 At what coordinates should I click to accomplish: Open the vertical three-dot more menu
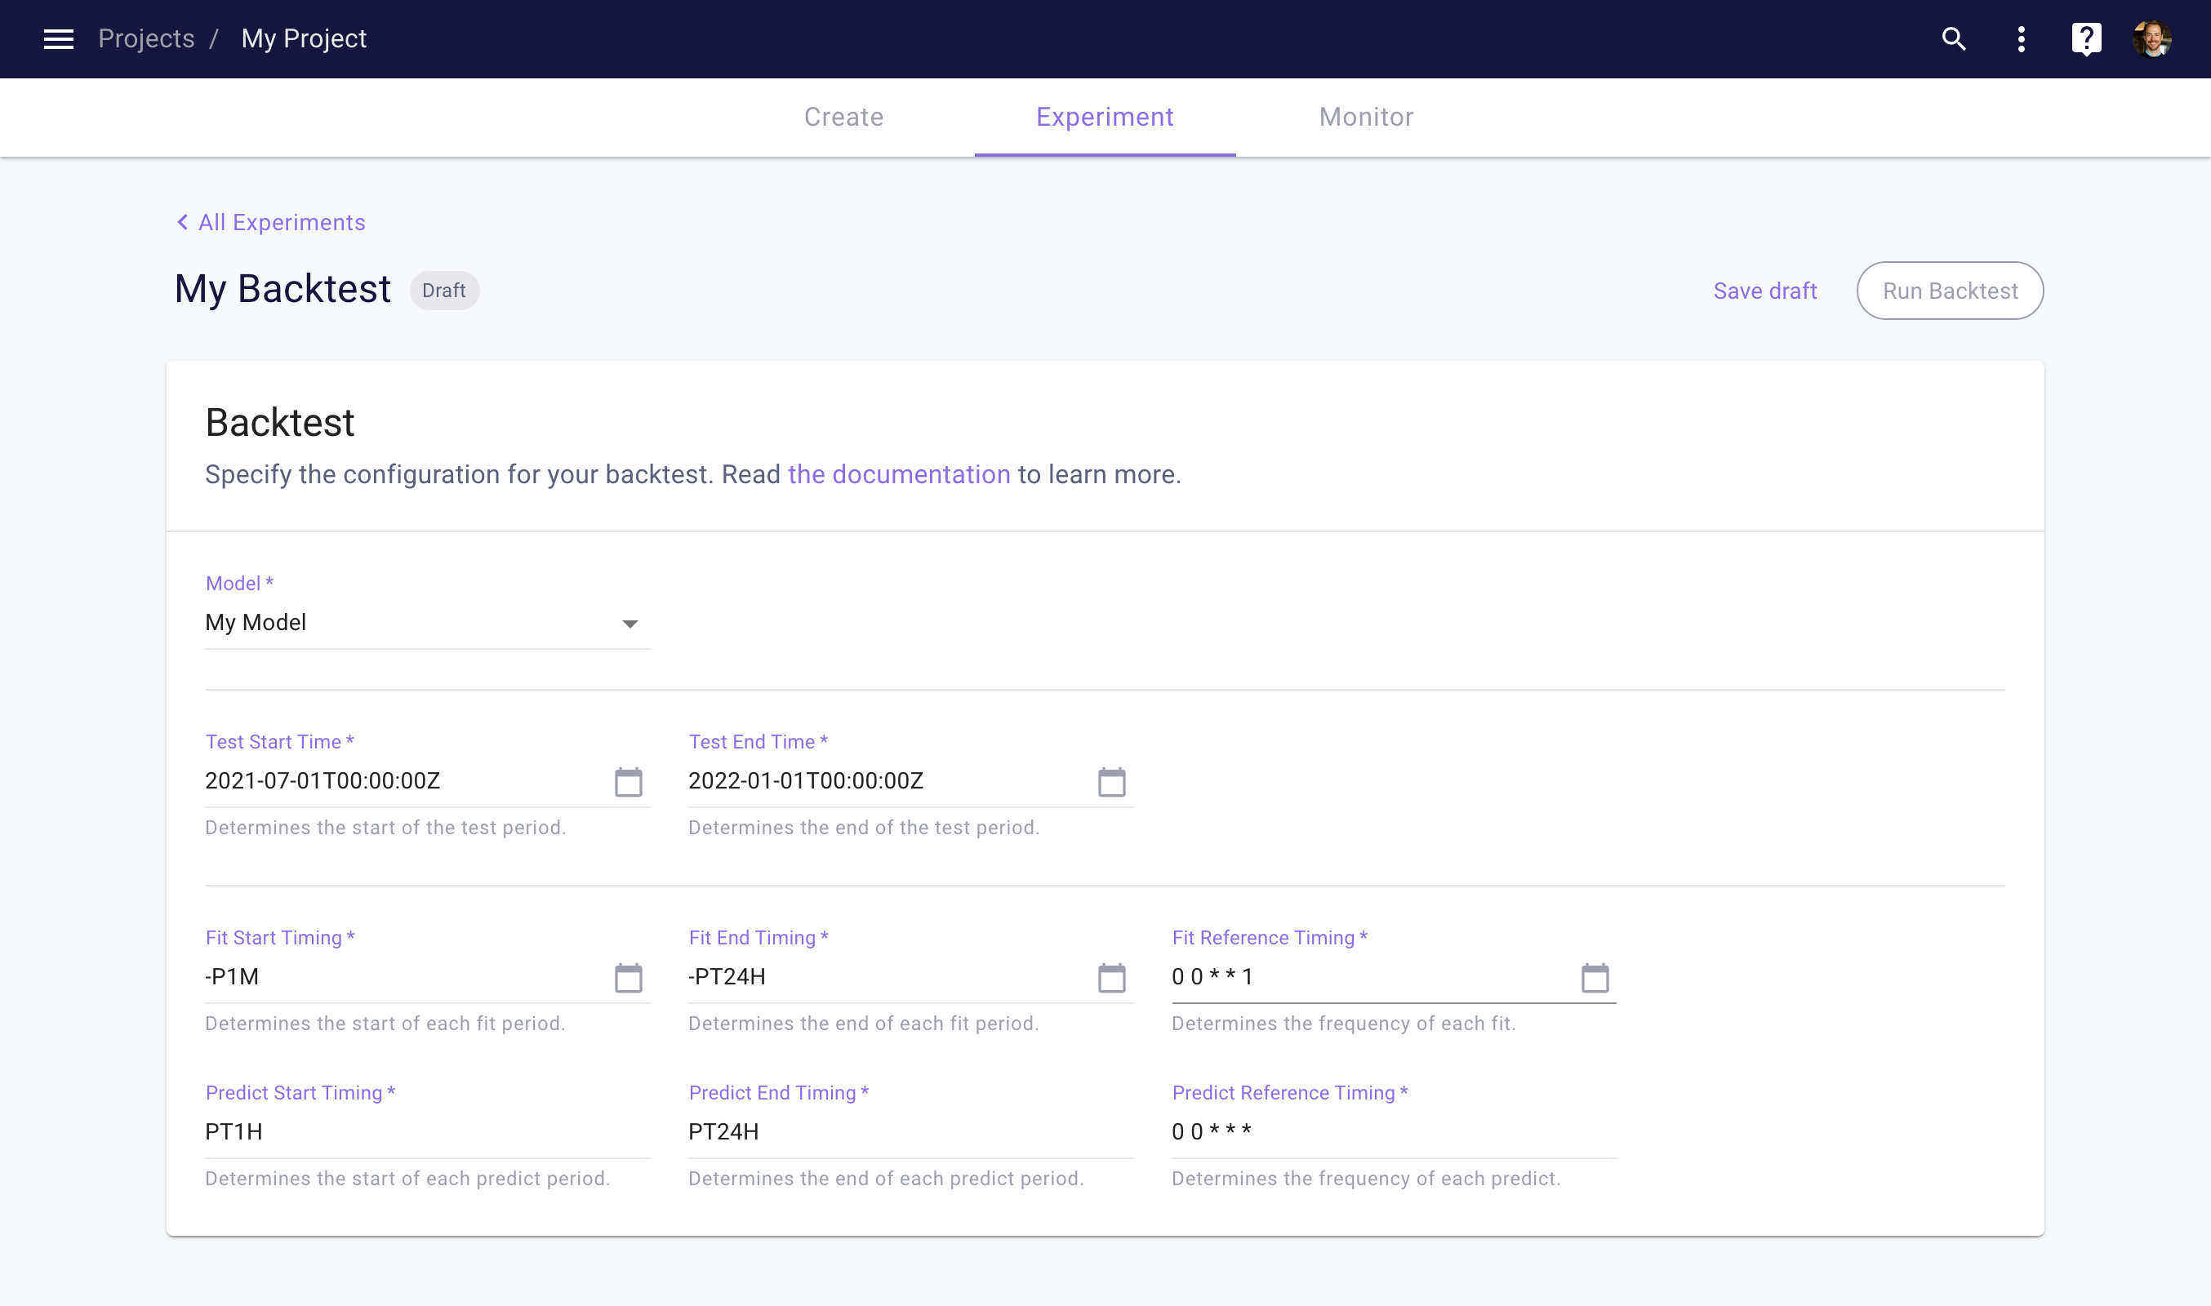tap(2021, 38)
